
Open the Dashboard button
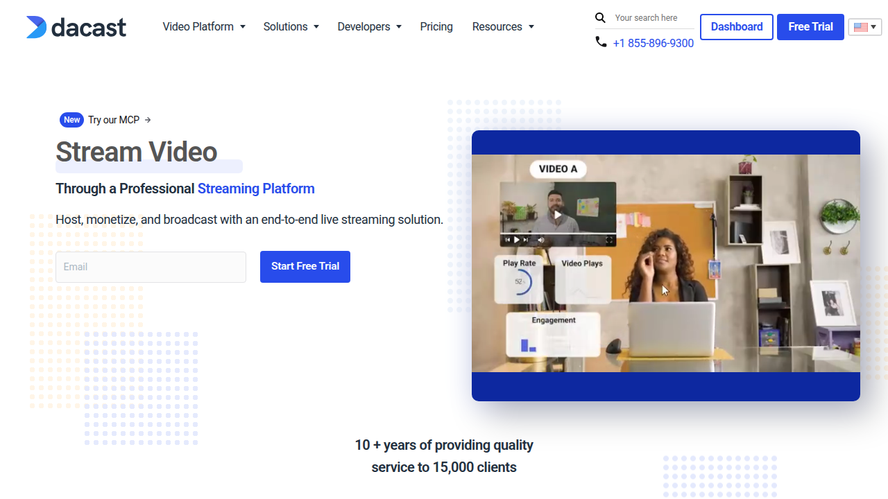[737, 27]
